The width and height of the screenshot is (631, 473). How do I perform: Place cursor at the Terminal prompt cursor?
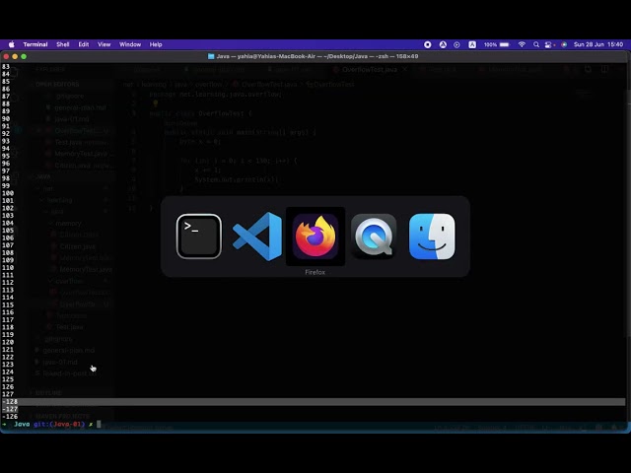click(x=99, y=424)
